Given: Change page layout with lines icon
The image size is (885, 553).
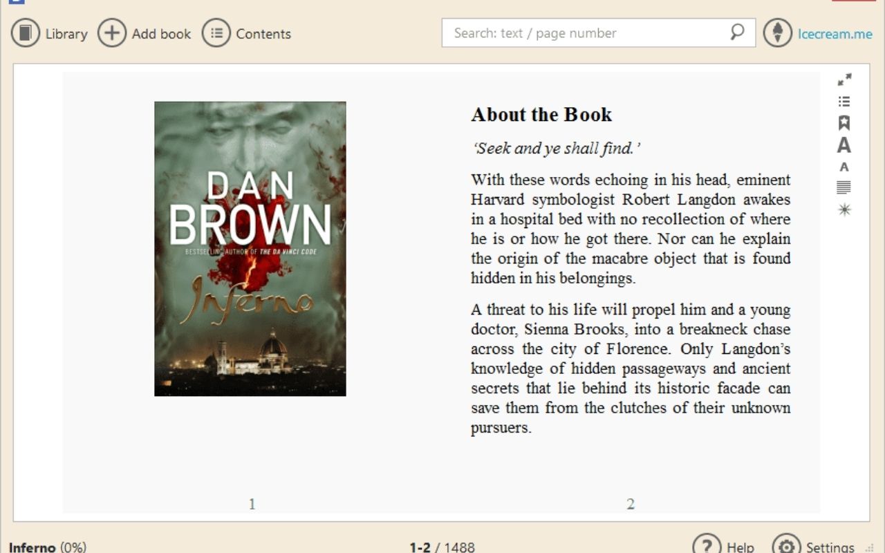Looking at the screenshot, I should pos(844,187).
